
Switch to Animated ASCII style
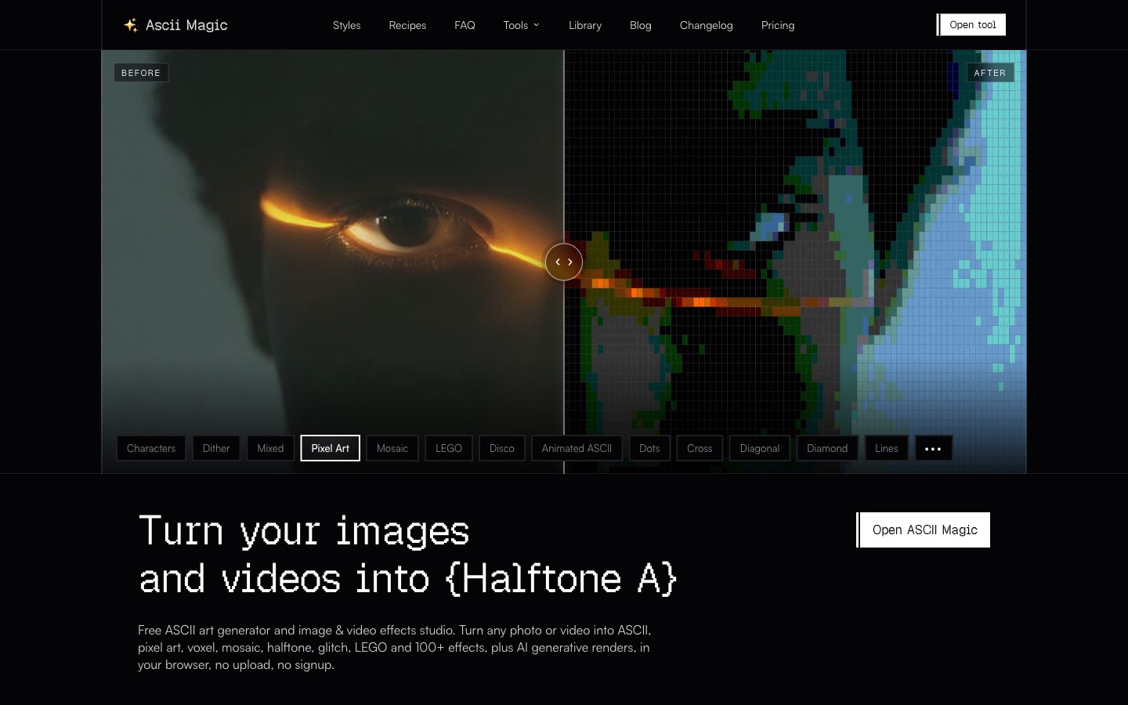[x=577, y=448]
